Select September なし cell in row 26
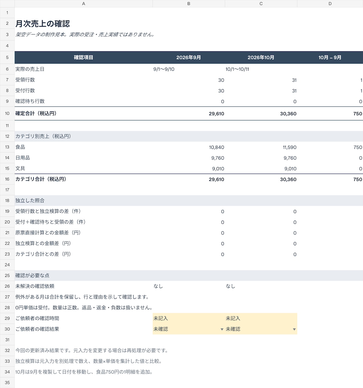Viewport: 363px width, 388px height. (189, 286)
